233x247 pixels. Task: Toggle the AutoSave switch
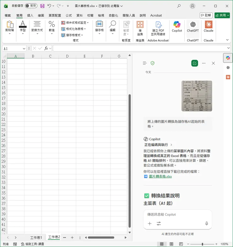(31, 6)
